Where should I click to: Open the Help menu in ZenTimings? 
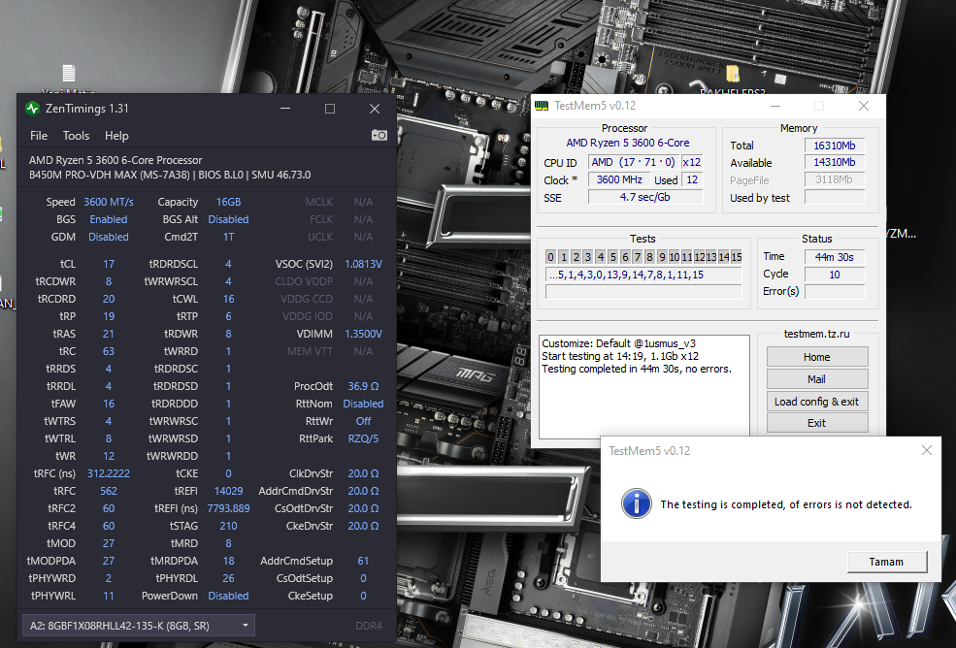[x=116, y=136]
